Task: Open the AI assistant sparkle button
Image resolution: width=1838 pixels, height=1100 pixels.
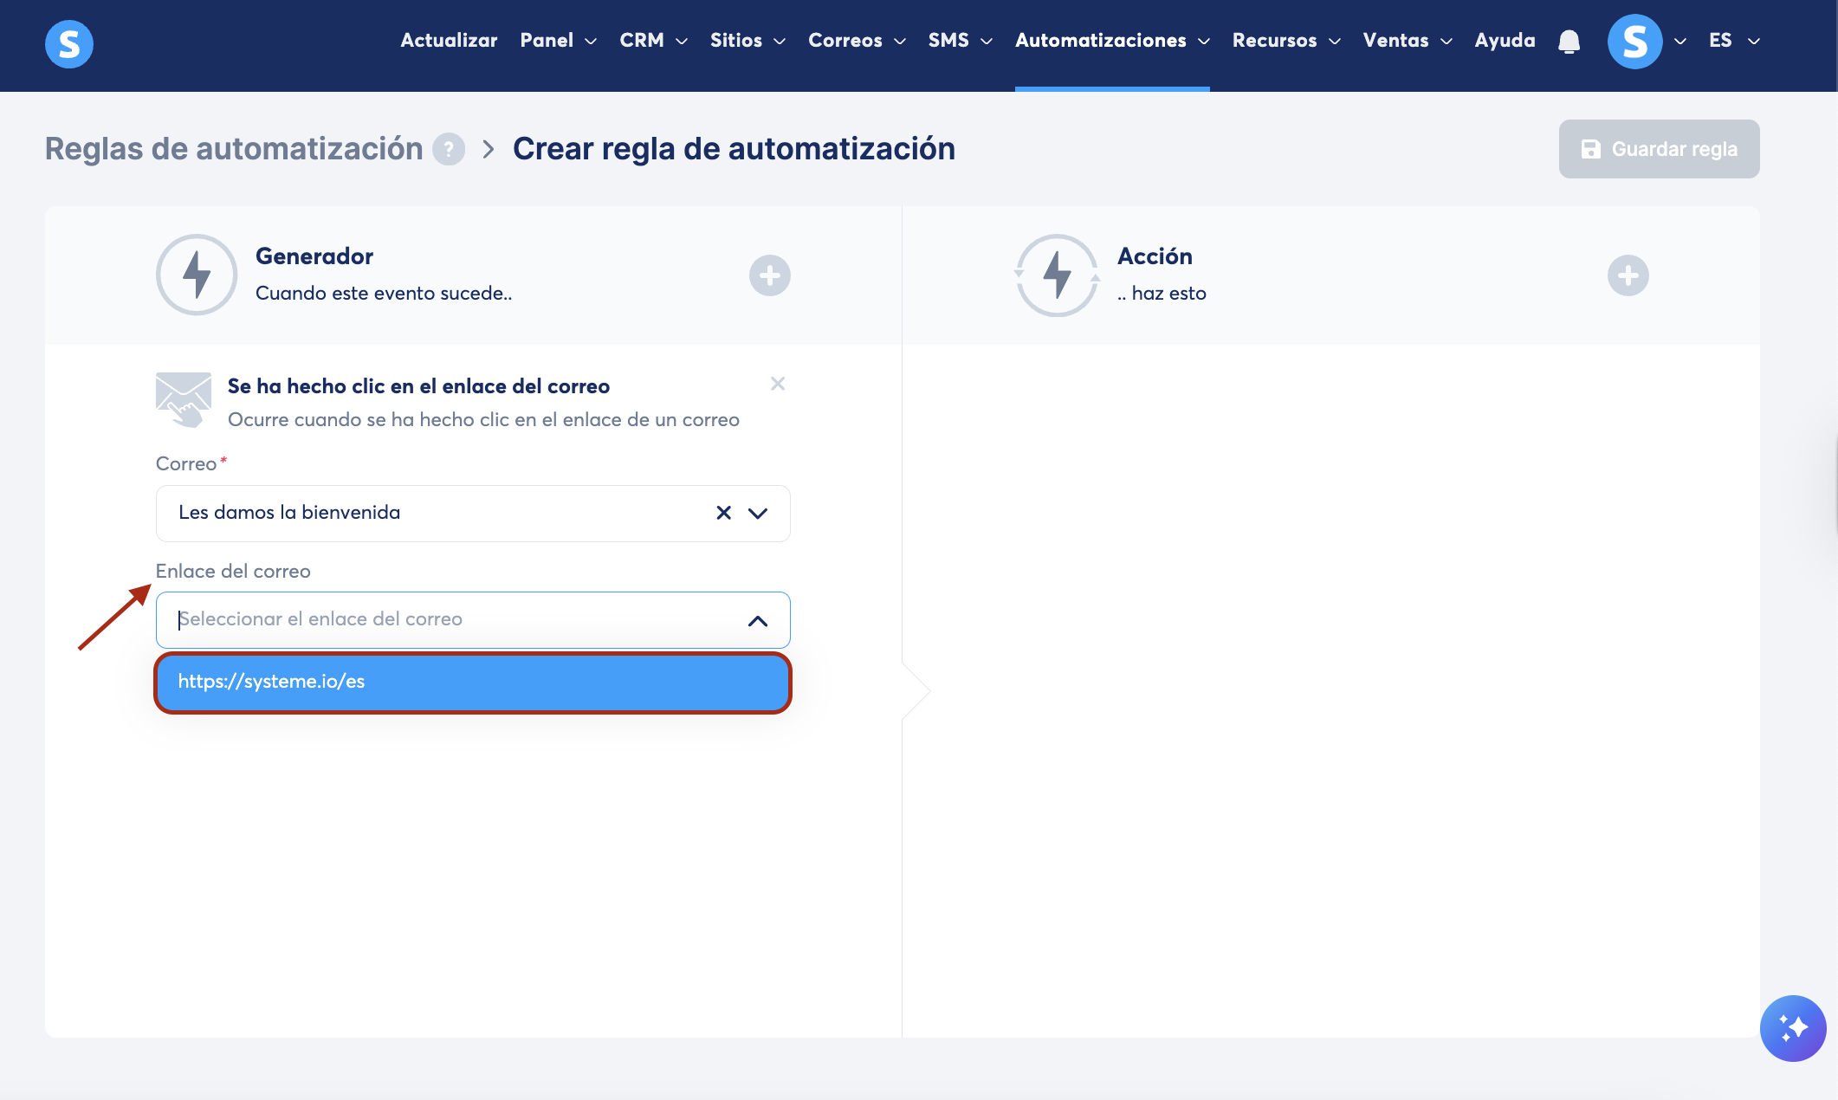Action: pyautogui.click(x=1792, y=1028)
